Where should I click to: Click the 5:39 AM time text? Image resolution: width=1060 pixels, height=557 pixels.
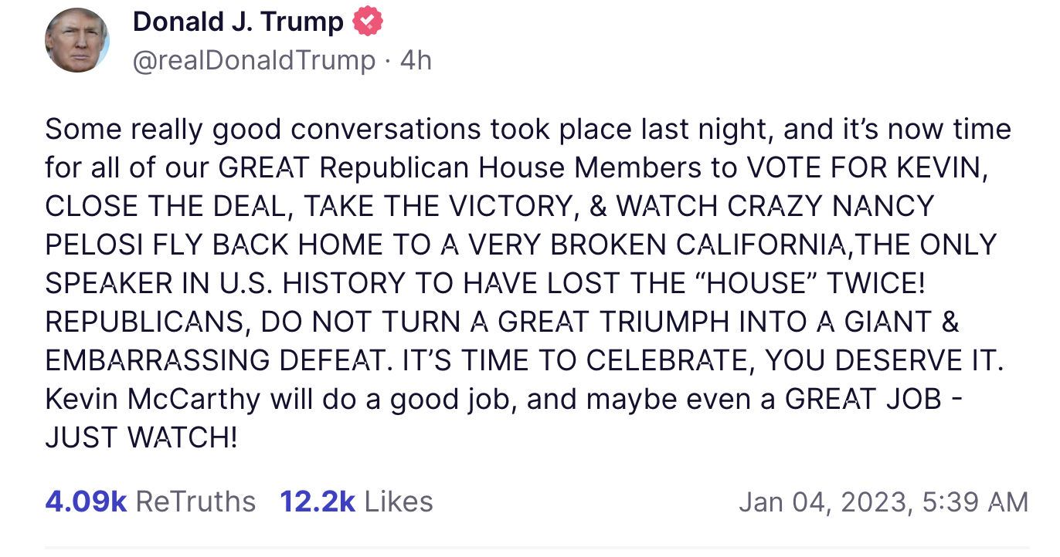click(975, 502)
